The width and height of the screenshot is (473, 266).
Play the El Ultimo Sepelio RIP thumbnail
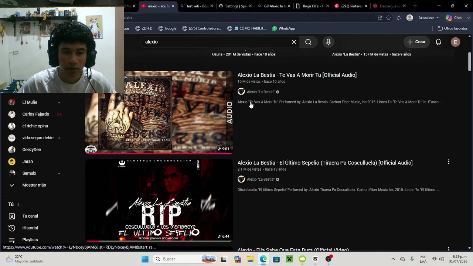[159, 200]
